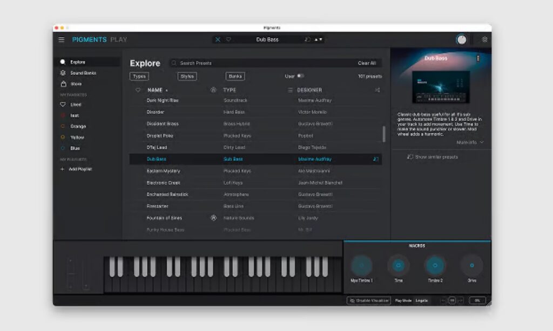Screen dimensions: 553x331
Task: Click the Sound Banks sidebar icon
Action: [x=63, y=73]
